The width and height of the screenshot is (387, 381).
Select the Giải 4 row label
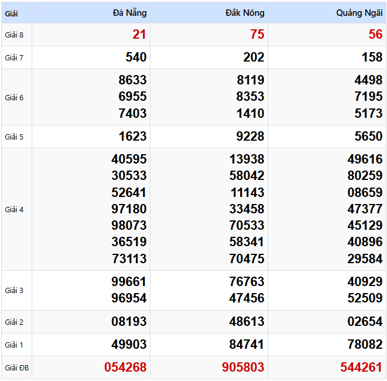pos(14,209)
